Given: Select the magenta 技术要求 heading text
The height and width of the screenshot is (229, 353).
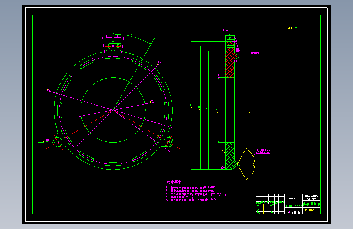Looking at the screenshot, I should click(174, 182).
